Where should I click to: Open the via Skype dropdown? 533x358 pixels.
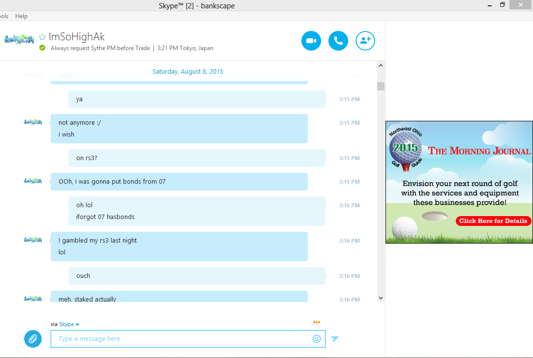tap(69, 325)
